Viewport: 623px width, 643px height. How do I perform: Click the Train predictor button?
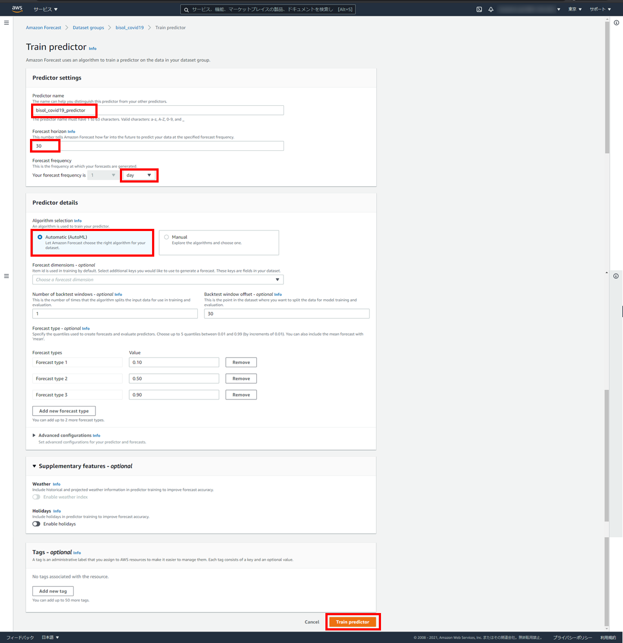(x=352, y=622)
